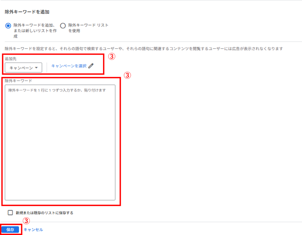The height and width of the screenshot is (235, 302).
Task: Click the circled ③ marker beside 追加先 section
Action: click(x=112, y=56)
